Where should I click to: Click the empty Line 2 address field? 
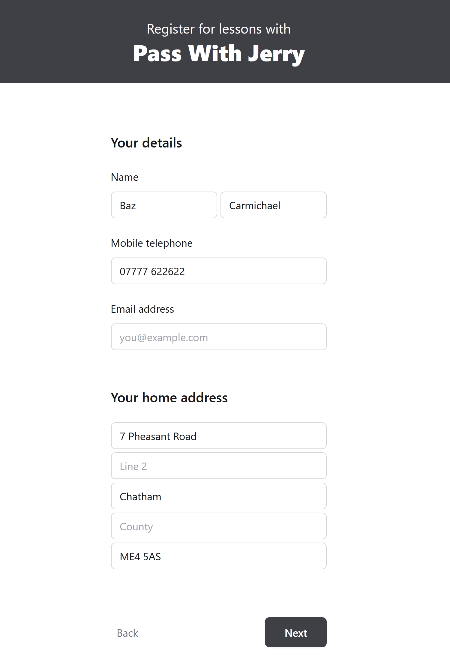pos(219,466)
